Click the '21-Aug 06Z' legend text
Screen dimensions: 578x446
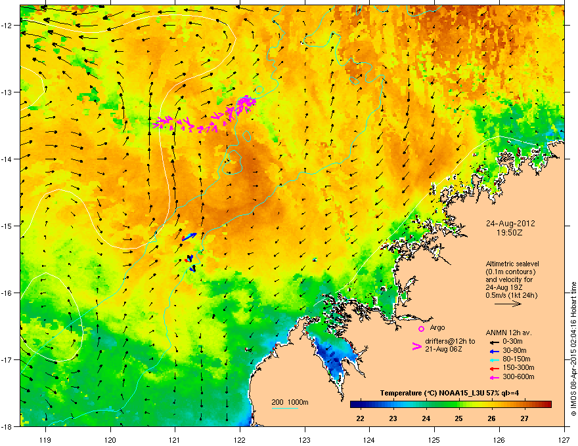pos(443,349)
